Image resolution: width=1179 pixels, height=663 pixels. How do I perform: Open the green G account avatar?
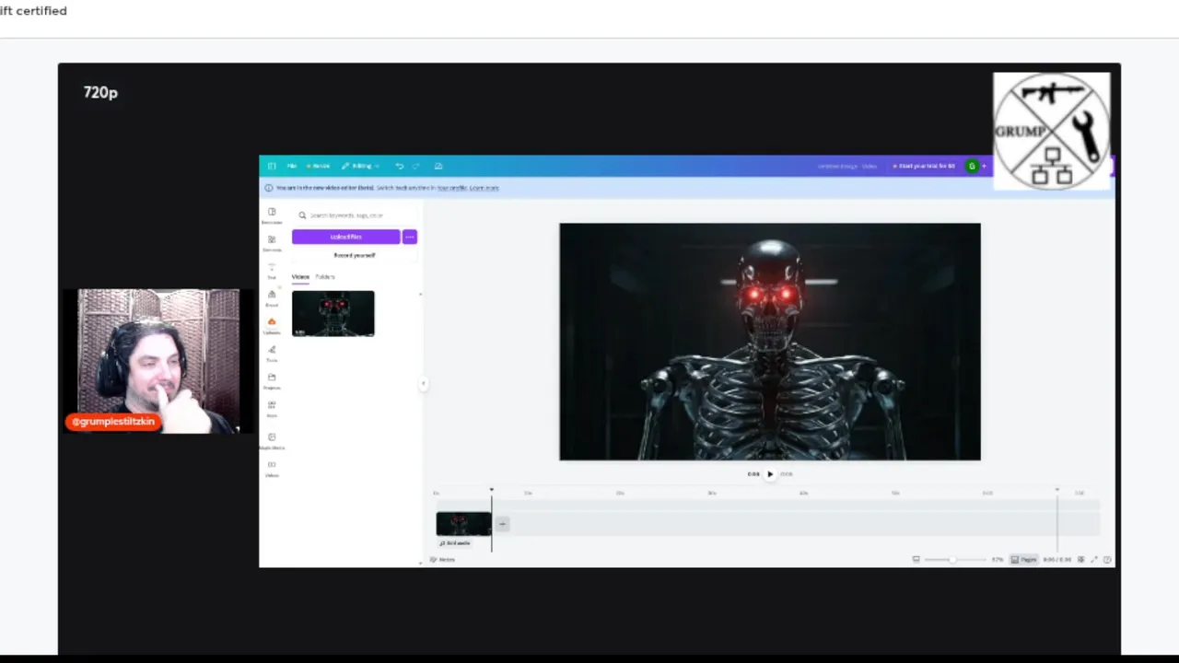(x=972, y=166)
